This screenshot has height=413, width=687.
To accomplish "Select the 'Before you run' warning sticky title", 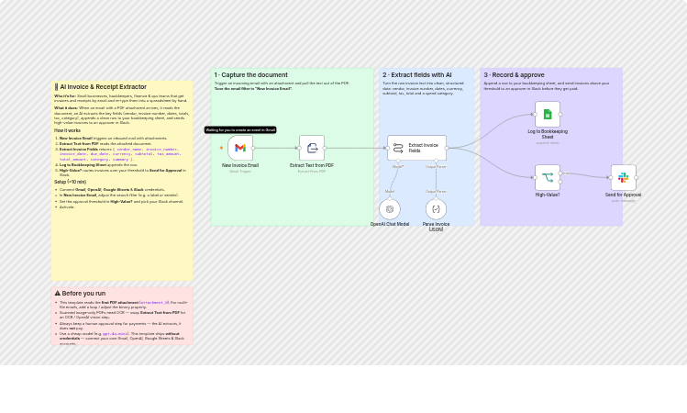I will 80,294.
